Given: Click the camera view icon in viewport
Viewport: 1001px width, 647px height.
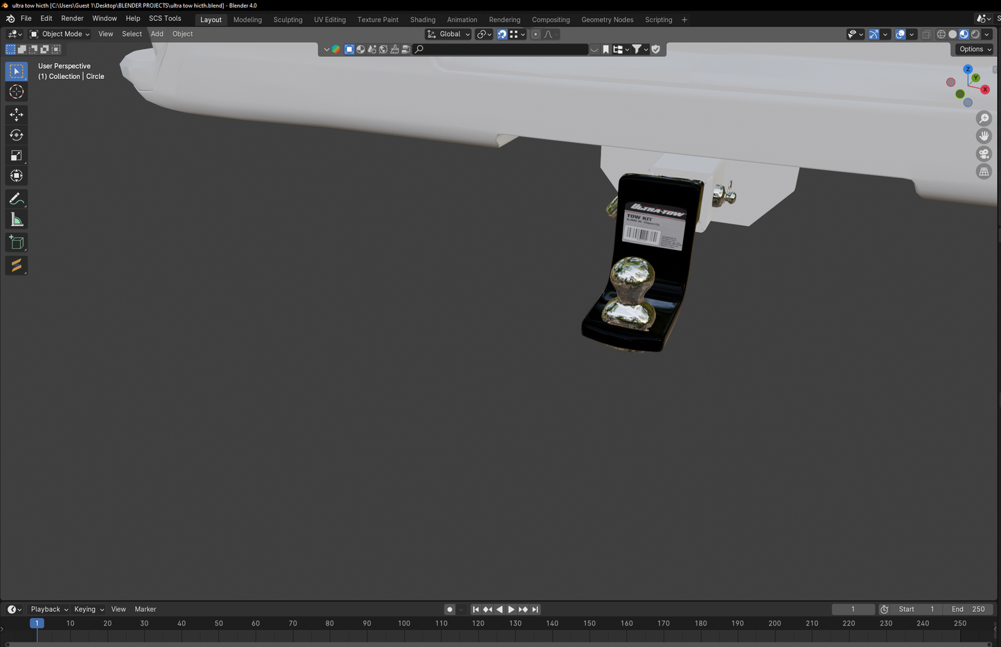Looking at the screenshot, I should (984, 154).
